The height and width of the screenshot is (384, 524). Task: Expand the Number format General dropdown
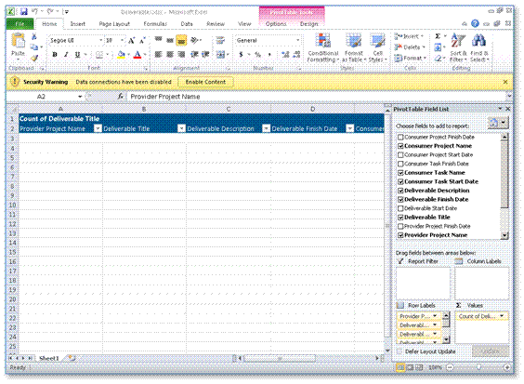point(297,41)
